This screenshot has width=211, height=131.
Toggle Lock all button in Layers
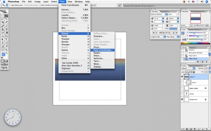194,72
